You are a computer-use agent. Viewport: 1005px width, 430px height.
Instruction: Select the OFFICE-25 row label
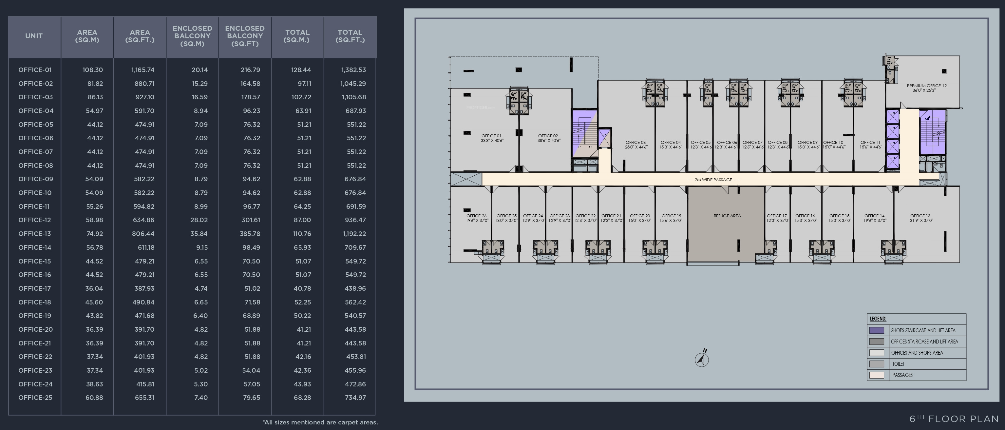pos(35,398)
